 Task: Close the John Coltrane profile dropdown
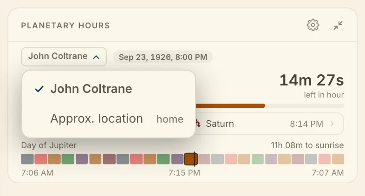[64, 57]
